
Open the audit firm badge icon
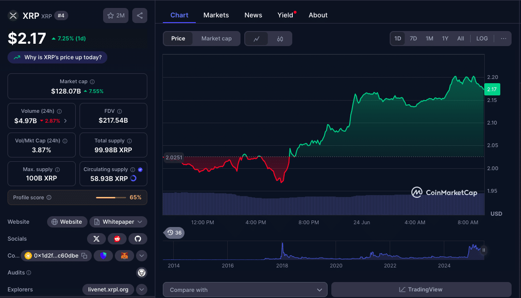point(142,273)
